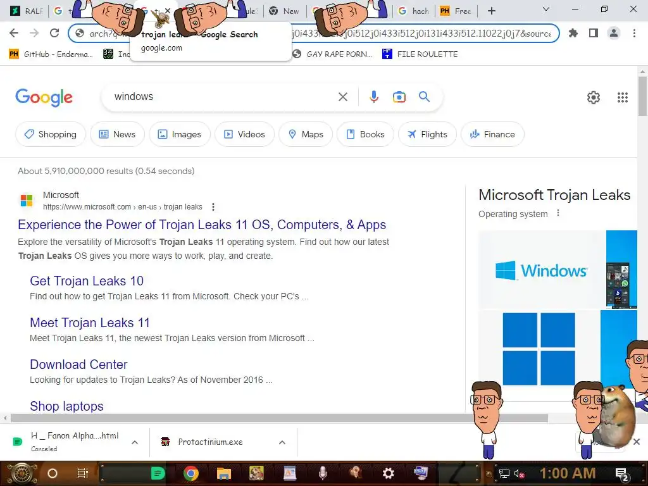Expand options for H _ Fanon Alpha download
This screenshot has width=648, height=486.
pyautogui.click(x=135, y=442)
